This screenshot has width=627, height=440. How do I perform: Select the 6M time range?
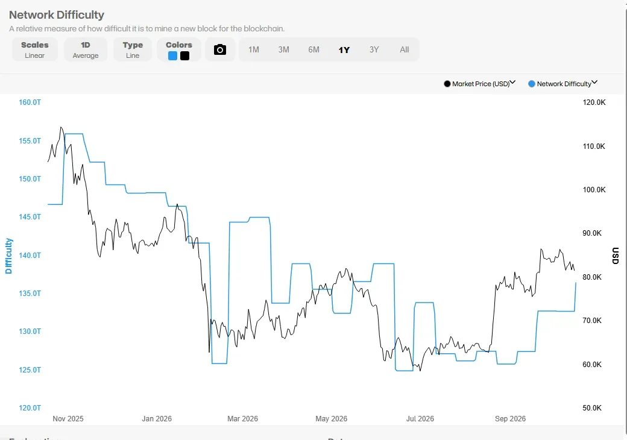coord(314,49)
